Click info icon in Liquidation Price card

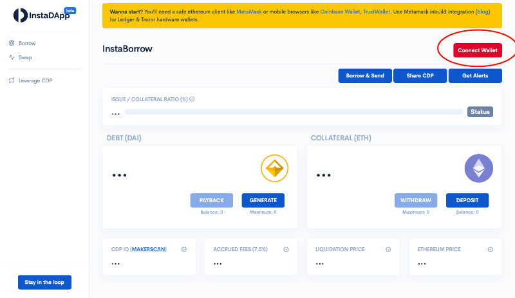point(388,249)
